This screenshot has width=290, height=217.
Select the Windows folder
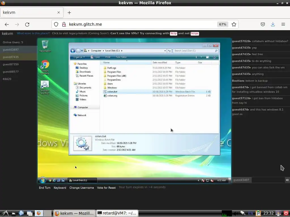(110, 88)
